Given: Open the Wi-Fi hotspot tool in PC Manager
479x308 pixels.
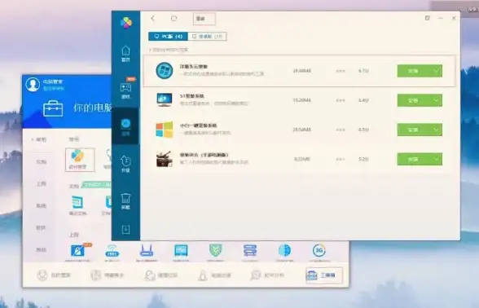Looking at the screenshot, I should (x=112, y=251).
